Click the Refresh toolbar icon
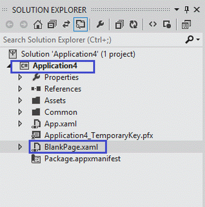 [x=133, y=25]
